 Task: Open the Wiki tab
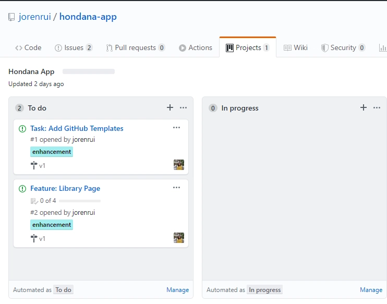(x=296, y=47)
